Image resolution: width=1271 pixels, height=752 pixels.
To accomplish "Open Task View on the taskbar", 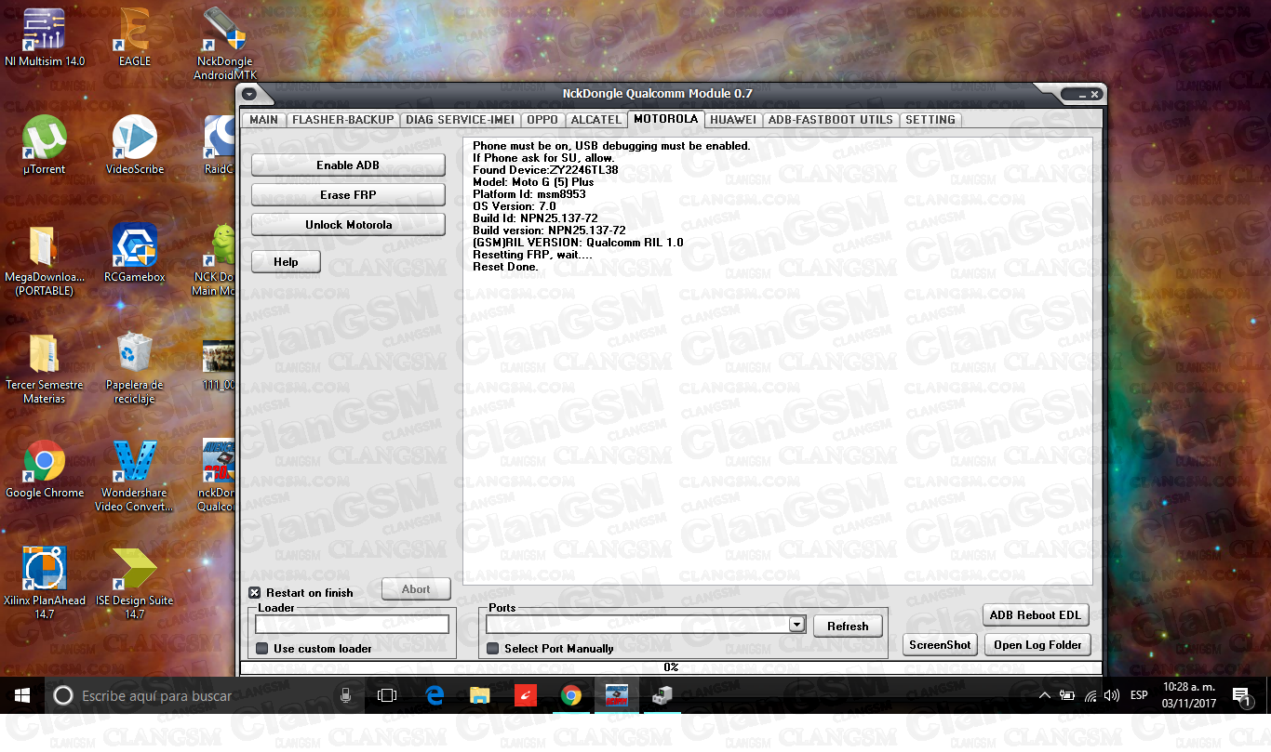I will tap(387, 695).
